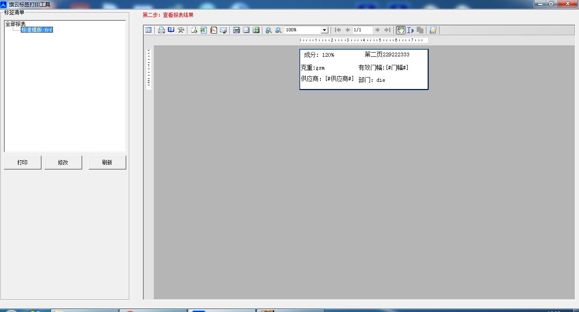Click the page number field 1/1
The width and height of the screenshot is (579, 312).
363,30
